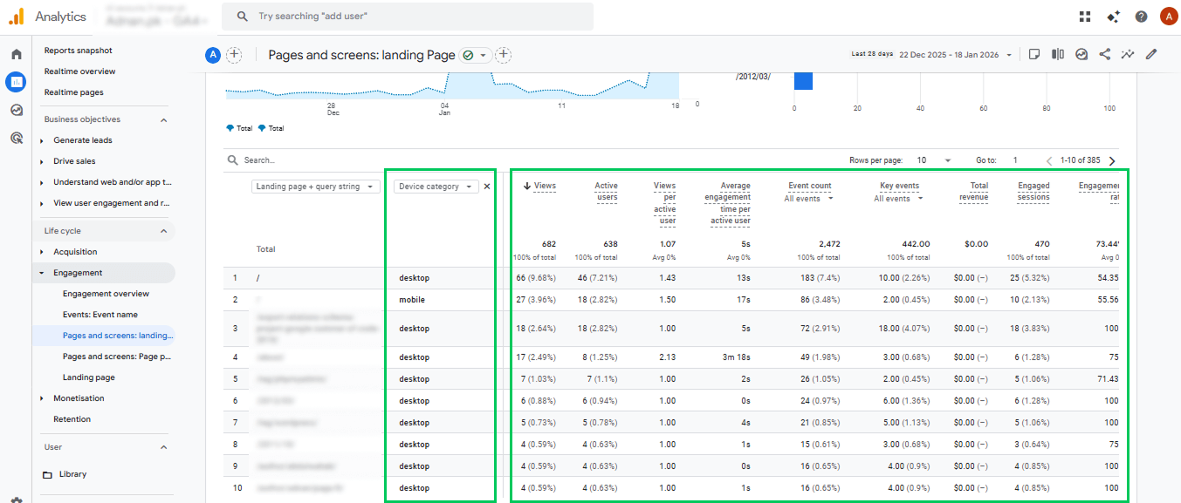Open the Engagement overview report

tap(106, 294)
